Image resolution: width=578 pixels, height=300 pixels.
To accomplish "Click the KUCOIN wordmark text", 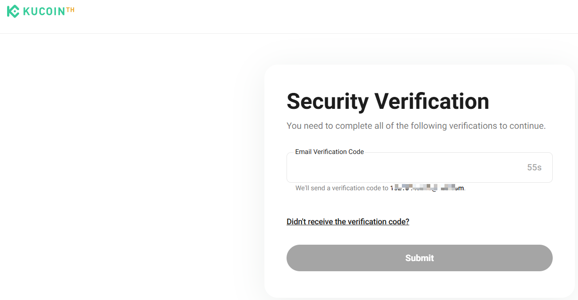I will pos(43,12).
